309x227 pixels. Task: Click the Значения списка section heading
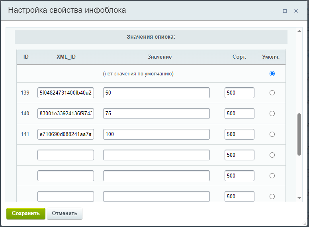click(x=151, y=37)
